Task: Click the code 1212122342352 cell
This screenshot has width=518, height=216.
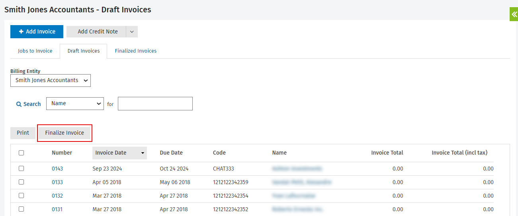Action: click(x=231, y=209)
